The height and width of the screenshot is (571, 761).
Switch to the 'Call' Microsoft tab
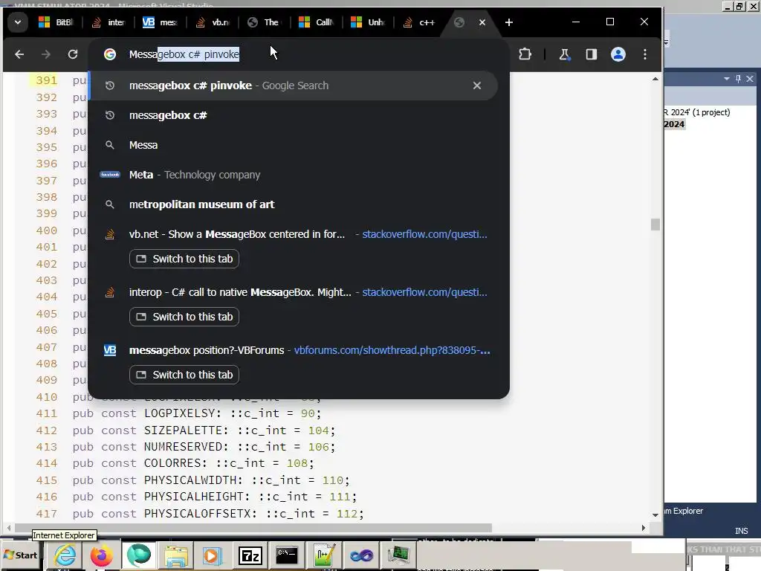pyautogui.click(x=316, y=22)
